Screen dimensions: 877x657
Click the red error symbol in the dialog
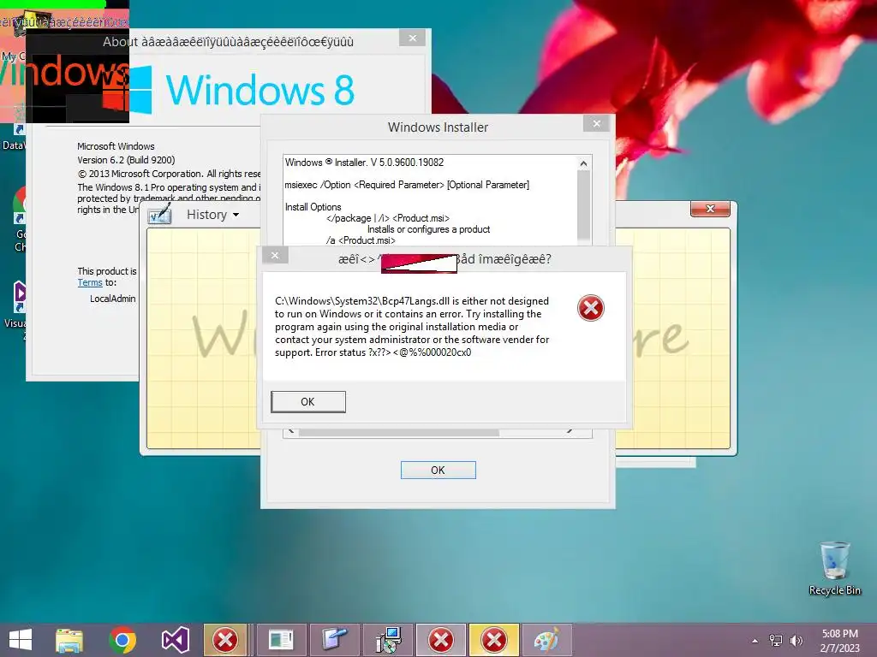591,308
